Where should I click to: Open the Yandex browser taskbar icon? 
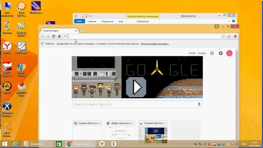(102, 144)
